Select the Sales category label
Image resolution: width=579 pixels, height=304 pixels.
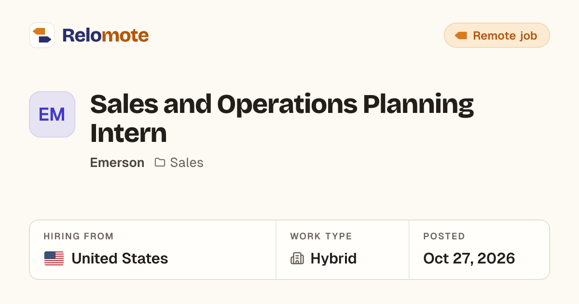pos(187,163)
